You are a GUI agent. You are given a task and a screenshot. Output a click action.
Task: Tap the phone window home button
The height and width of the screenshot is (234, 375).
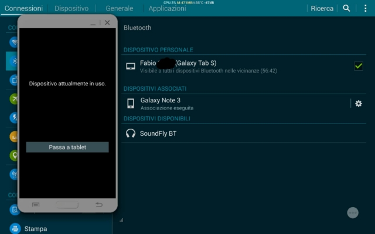(x=67, y=205)
